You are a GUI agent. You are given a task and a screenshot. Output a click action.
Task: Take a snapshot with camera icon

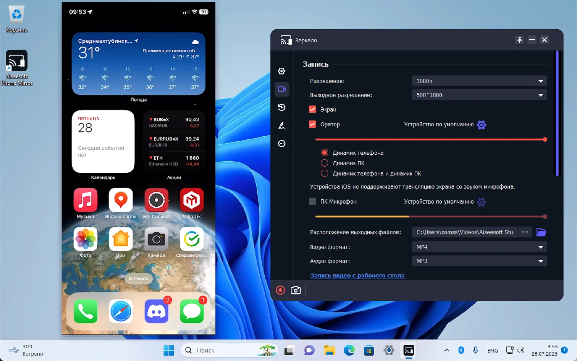(x=295, y=290)
